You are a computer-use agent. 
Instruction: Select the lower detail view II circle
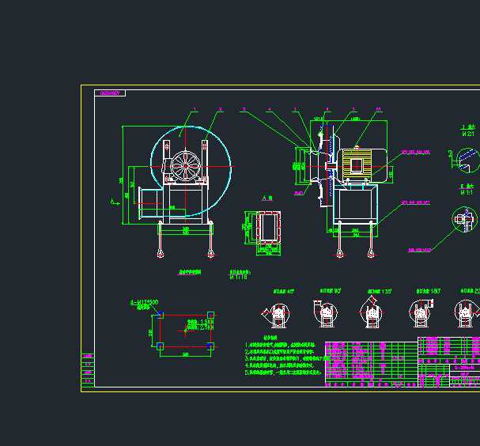point(463,219)
